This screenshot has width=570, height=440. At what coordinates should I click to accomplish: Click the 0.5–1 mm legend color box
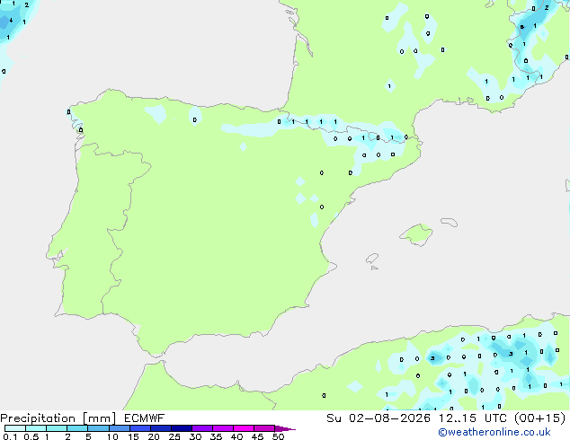pos(36,428)
